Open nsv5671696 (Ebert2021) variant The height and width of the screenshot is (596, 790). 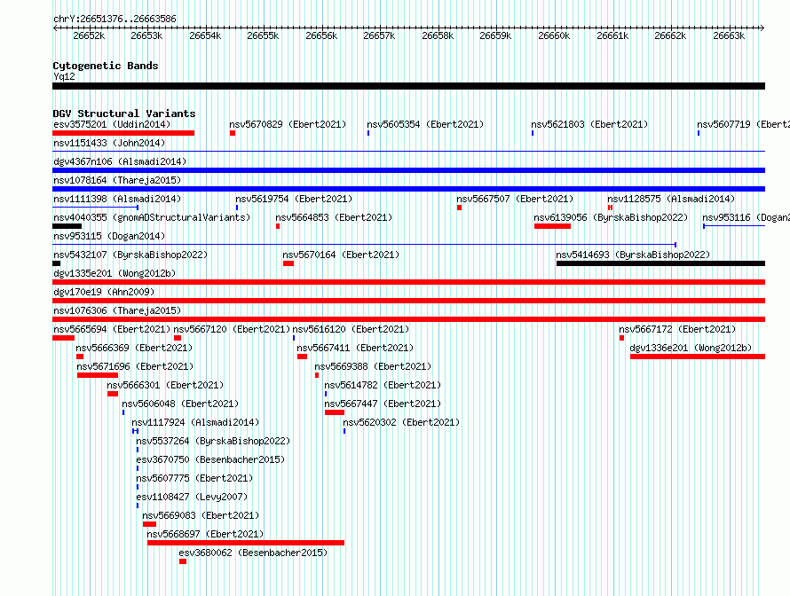tap(135, 366)
